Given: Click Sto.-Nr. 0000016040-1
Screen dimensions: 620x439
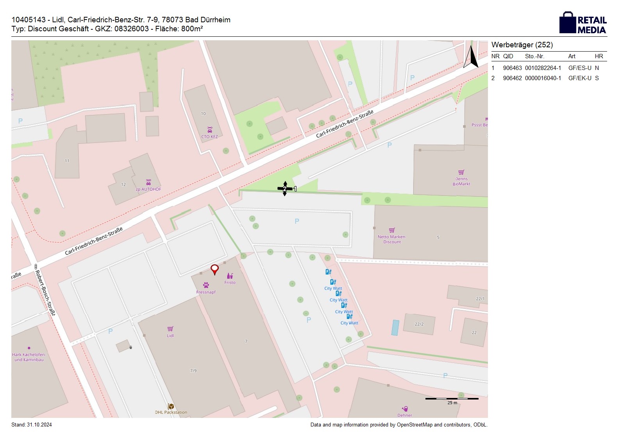Looking at the screenshot, I should click(543, 78).
